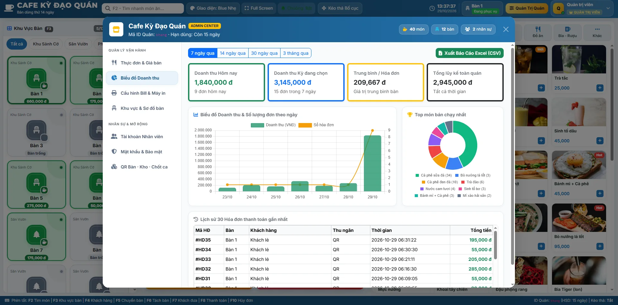Viewport: 618px width, 305px height.
Task: Add Bò nướng lá lốt with plus button
Action: coord(600,246)
